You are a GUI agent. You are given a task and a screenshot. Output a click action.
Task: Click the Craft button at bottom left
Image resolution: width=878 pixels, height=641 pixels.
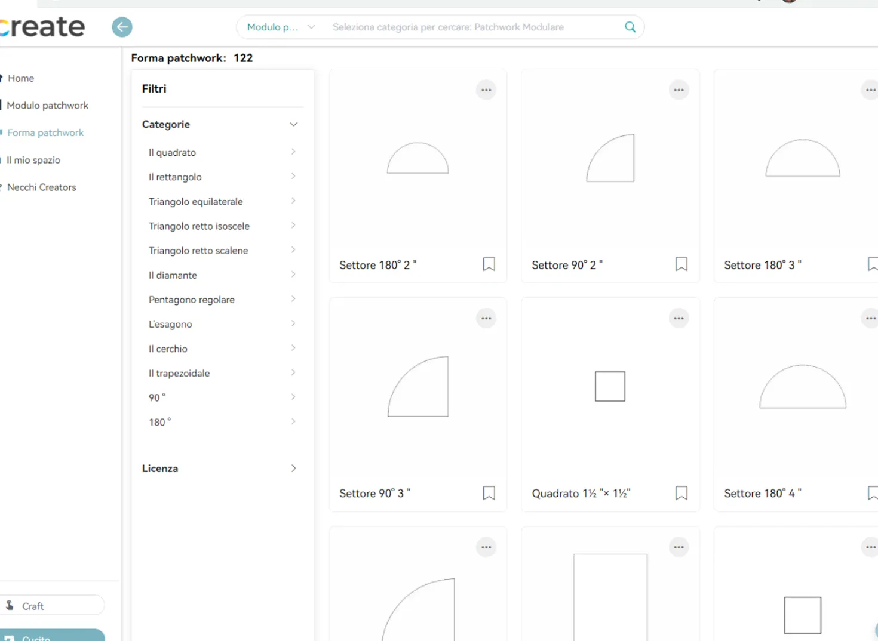coord(52,605)
